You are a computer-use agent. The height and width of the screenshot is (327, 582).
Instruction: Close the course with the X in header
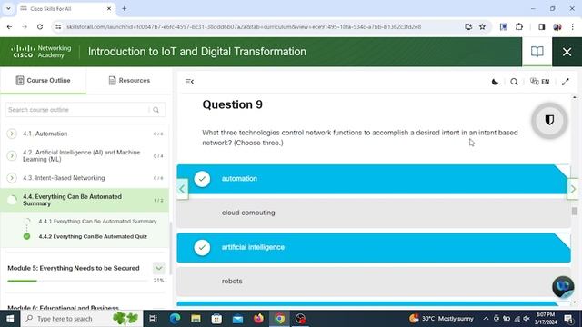pyautogui.click(x=567, y=52)
